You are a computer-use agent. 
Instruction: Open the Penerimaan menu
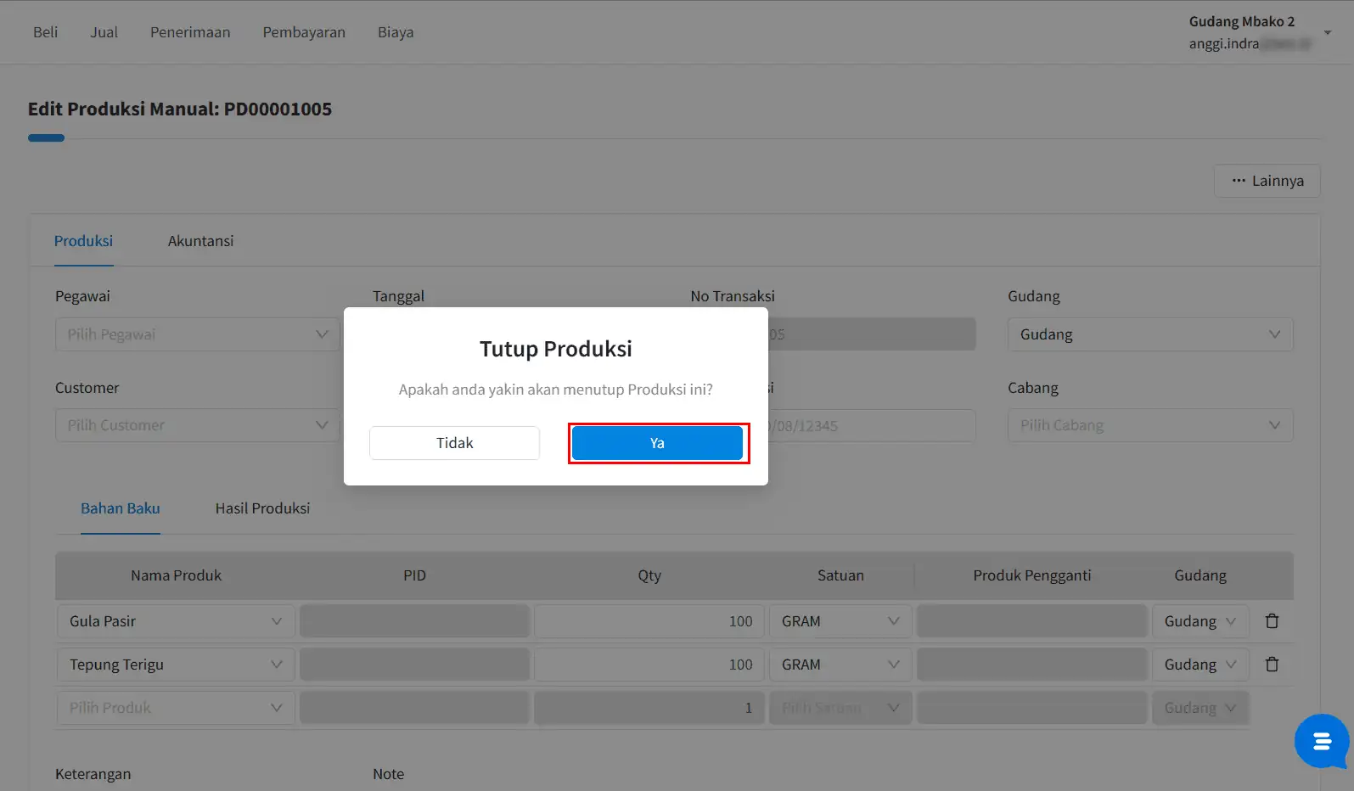190,32
